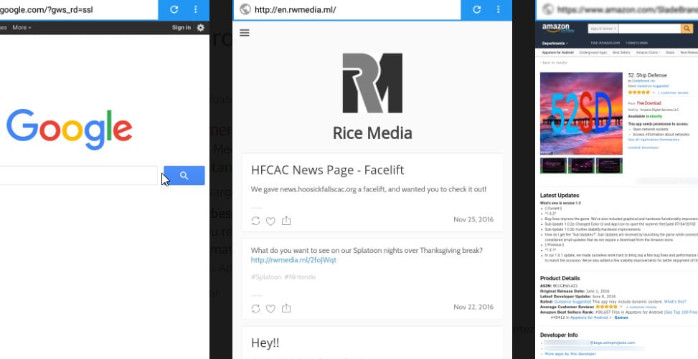Click the Nov 22, 2016 post date

(473, 307)
